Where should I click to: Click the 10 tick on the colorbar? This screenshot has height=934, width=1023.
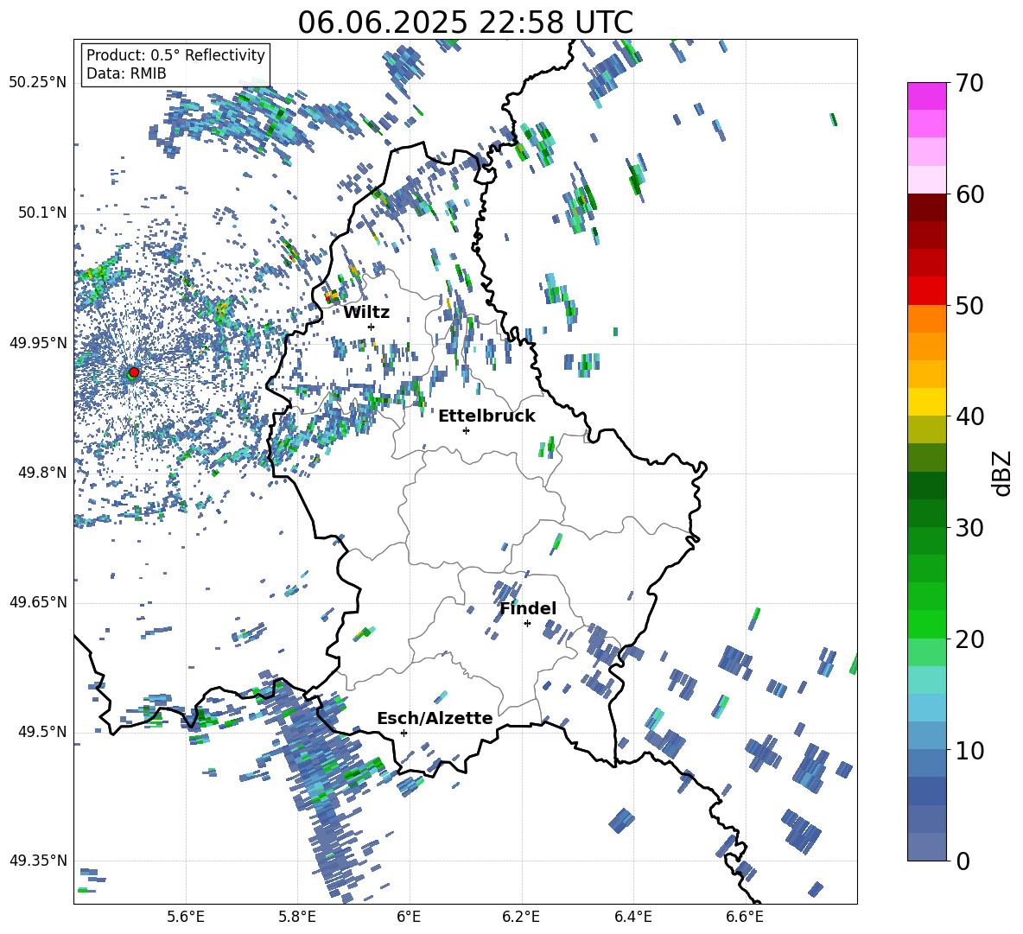pos(969,750)
